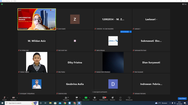Click the green Share Screen button

tap(86, 98)
